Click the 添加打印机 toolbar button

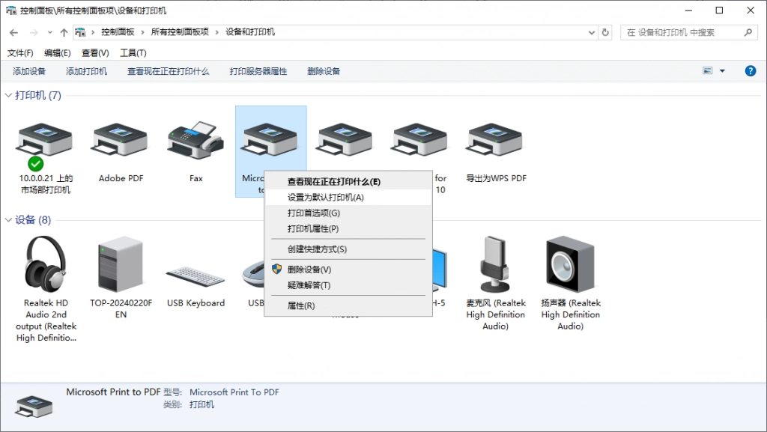[x=87, y=71]
